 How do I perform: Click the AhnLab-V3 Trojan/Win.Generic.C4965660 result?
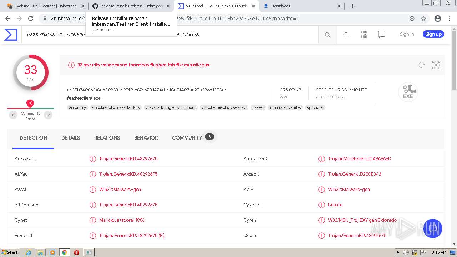point(360,158)
